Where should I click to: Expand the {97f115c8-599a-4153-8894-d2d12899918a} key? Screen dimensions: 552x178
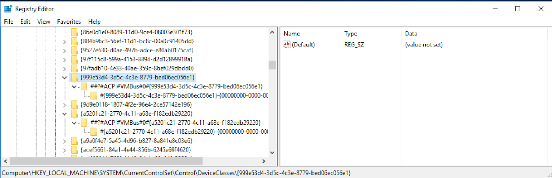[x=65, y=59]
